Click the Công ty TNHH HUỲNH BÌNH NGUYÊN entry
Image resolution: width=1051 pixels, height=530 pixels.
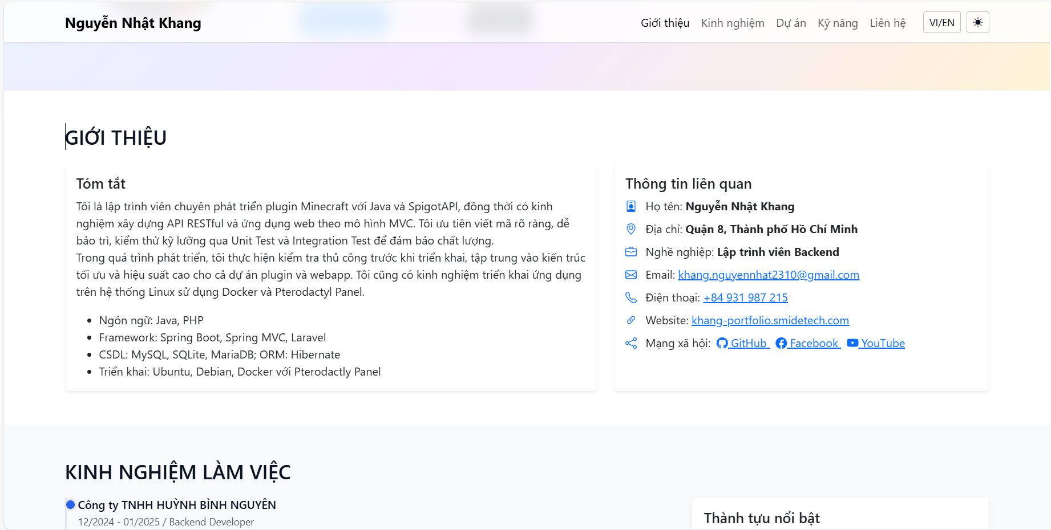(x=177, y=505)
